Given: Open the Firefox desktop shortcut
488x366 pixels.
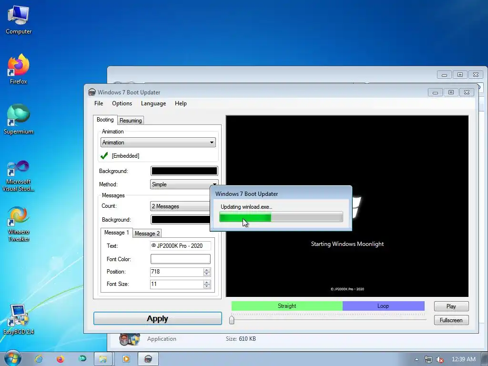Looking at the screenshot, I should click(x=19, y=69).
